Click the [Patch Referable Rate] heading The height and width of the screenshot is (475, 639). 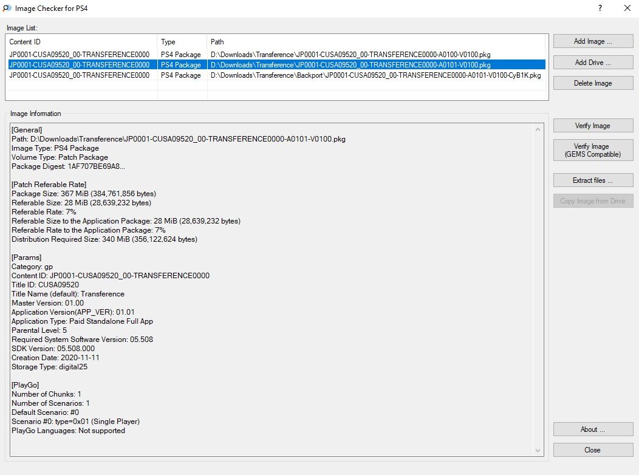(49, 185)
